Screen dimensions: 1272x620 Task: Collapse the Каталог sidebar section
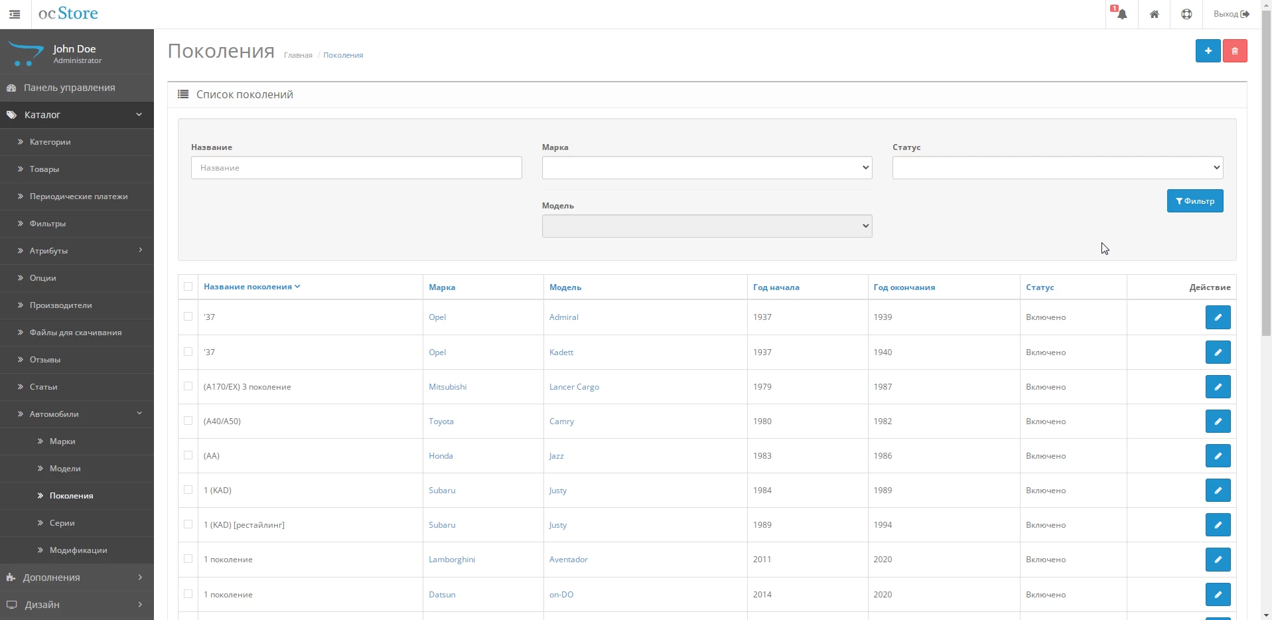point(77,115)
